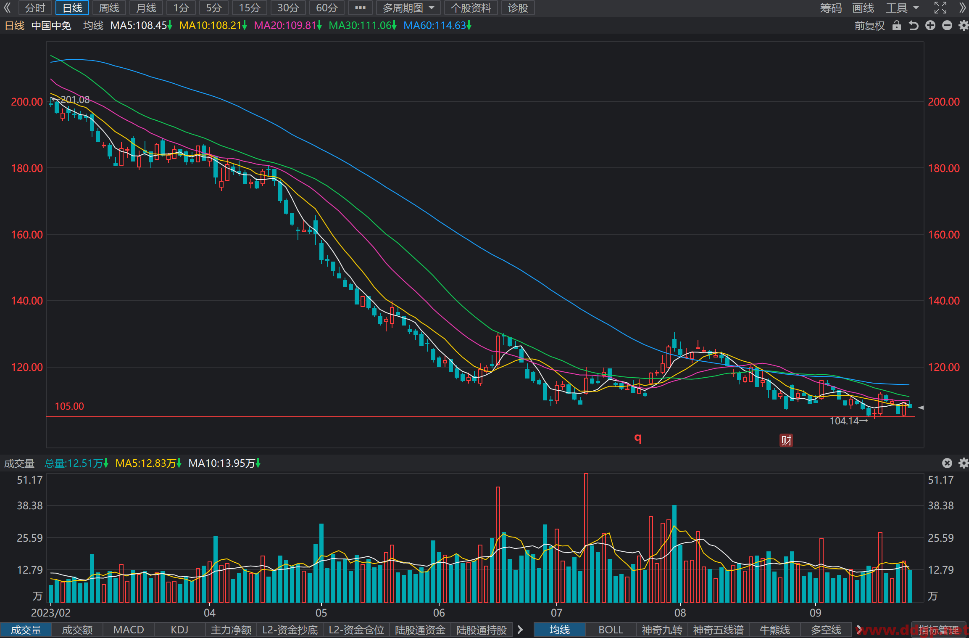Switch to 60分 minute chart

(x=327, y=8)
